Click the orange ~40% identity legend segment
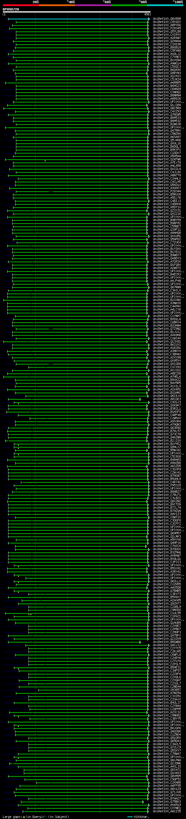The height and width of the screenshot is (819, 186). (57, 6)
